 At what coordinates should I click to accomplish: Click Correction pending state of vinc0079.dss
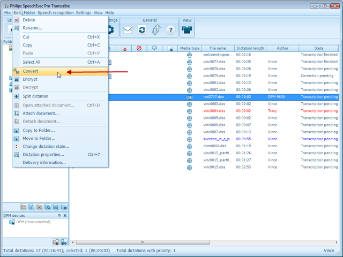tap(317, 76)
